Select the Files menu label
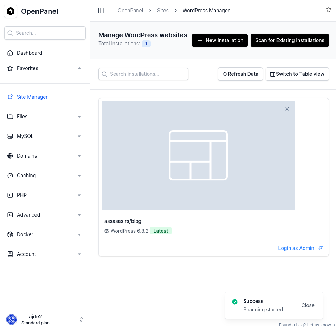Screen dimensions: 336x331 click(x=22, y=117)
